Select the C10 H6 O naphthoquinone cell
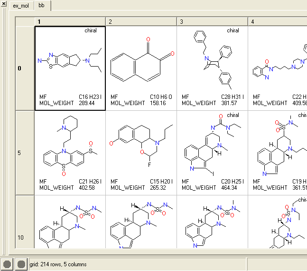The image size is (307, 271). point(141,68)
